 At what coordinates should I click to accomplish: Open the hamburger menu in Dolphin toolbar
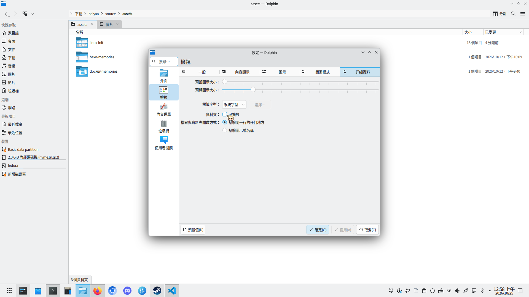pos(522,14)
